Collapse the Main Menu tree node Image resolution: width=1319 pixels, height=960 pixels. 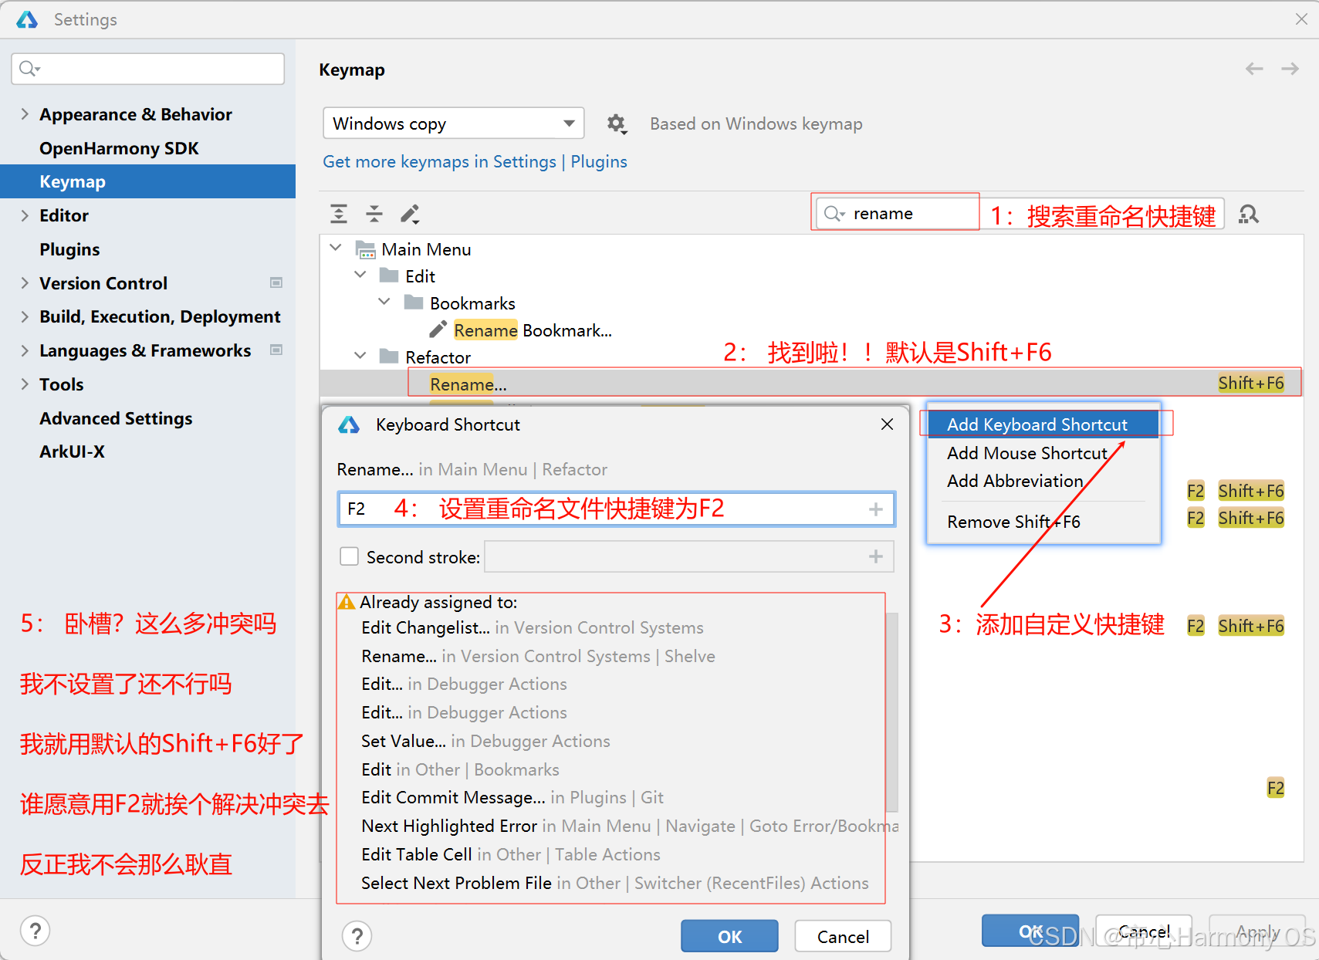click(x=336, y=248)
